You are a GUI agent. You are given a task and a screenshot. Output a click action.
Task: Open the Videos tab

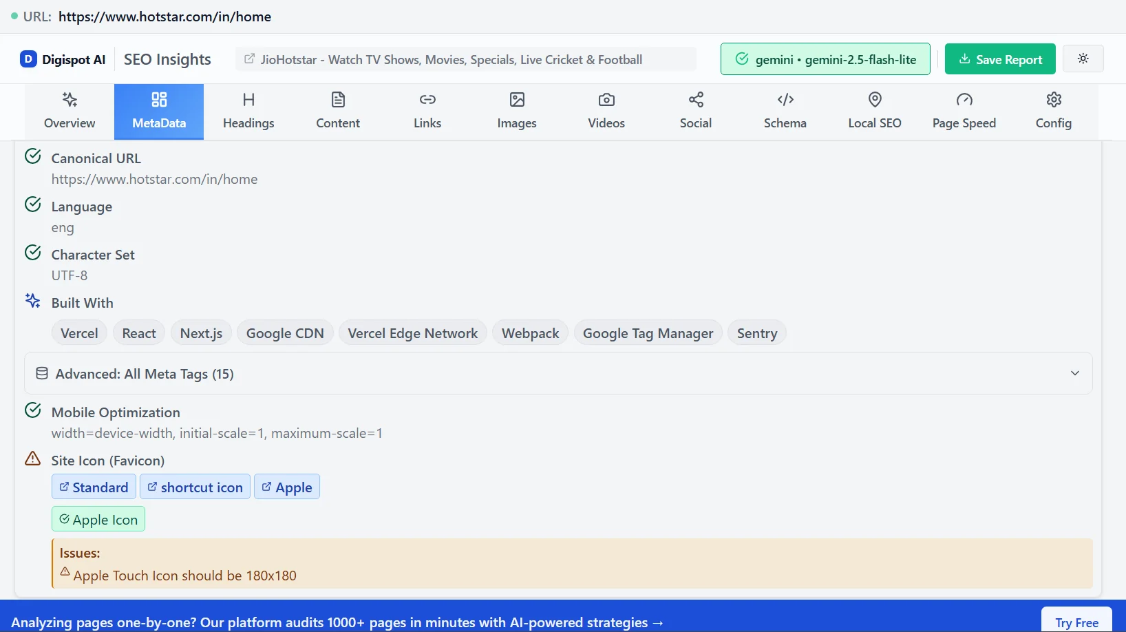coord(606,112)
